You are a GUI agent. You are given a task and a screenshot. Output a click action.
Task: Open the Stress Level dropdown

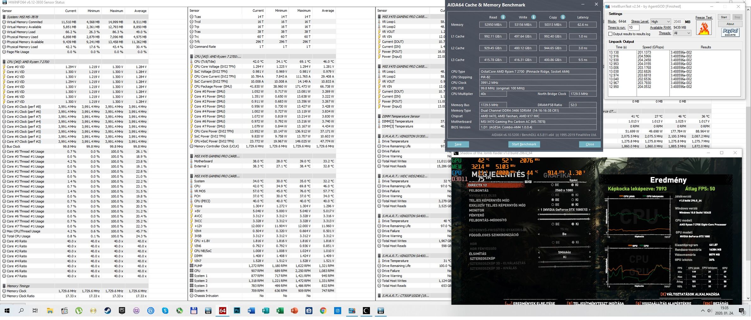point(660,21)
